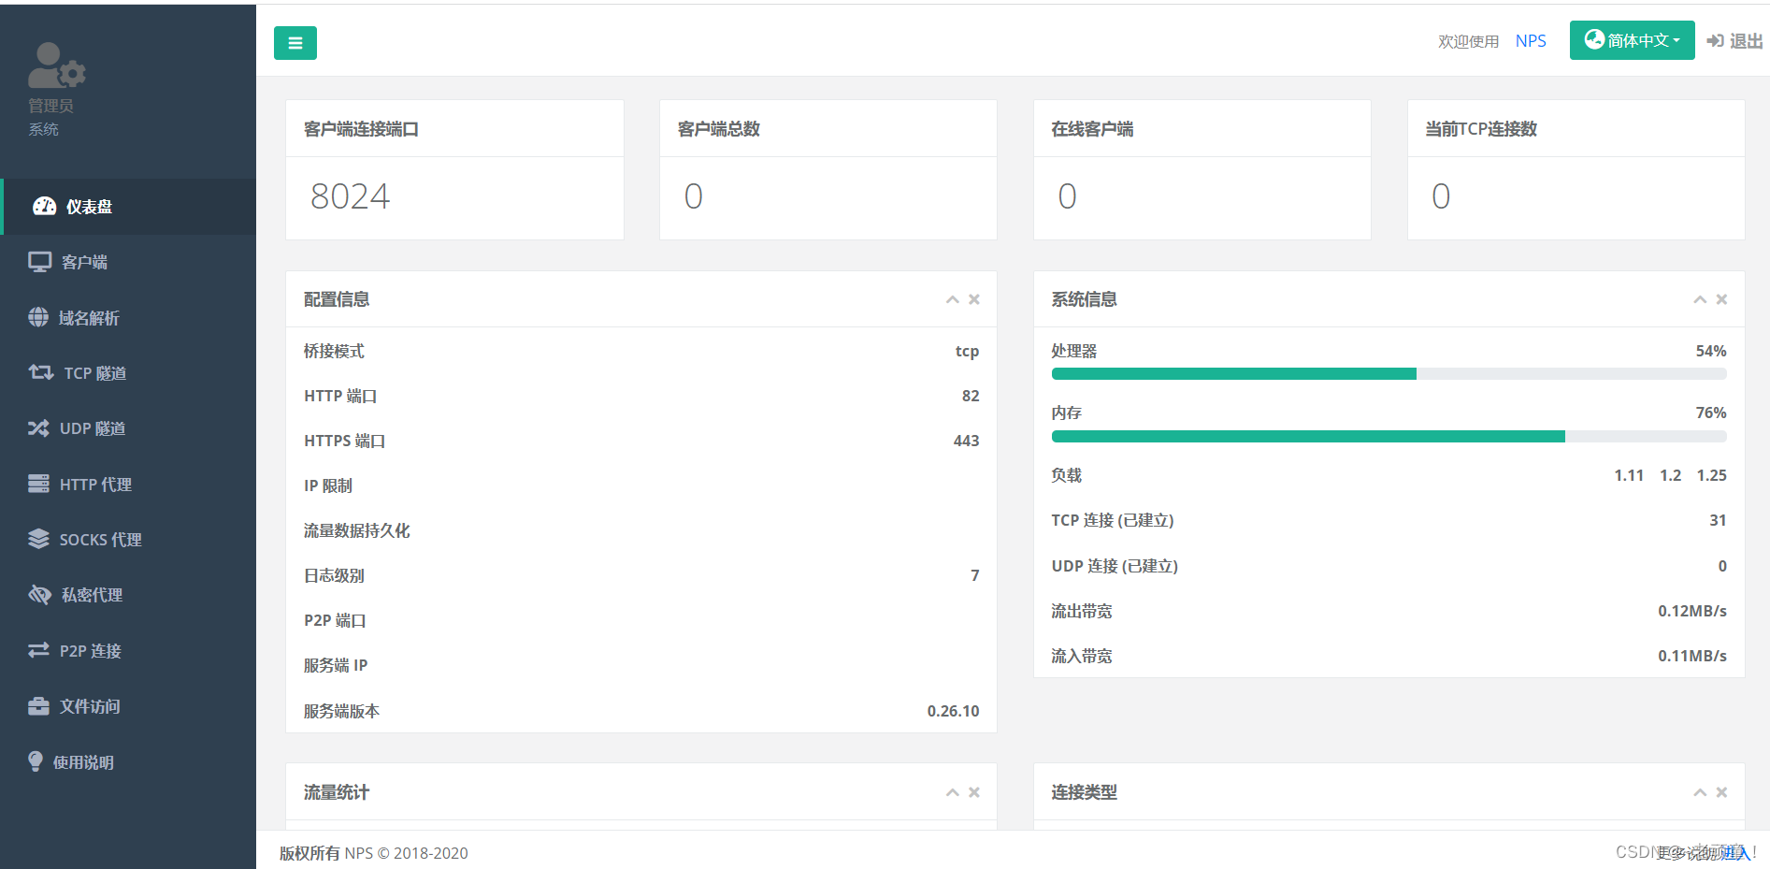The width and height of the screenshot is (1770, 869).
Task: Click the 8024 client port value
Action: tap(350, 196)
